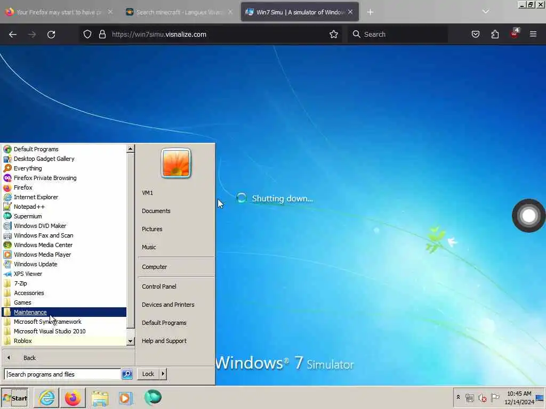Click the program list scrollbar down arrow
Viewport: 546px width, 409px height.
[x=130, y=341]
